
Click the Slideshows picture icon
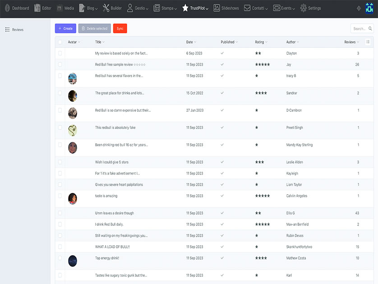[217, 8]
